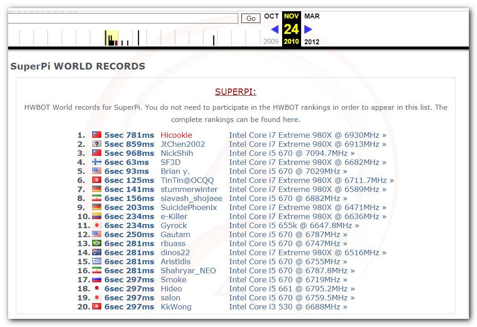This screenshot has width=477, height=327.
Task: Open stummerwinter user profile
Action: [189, 189]
